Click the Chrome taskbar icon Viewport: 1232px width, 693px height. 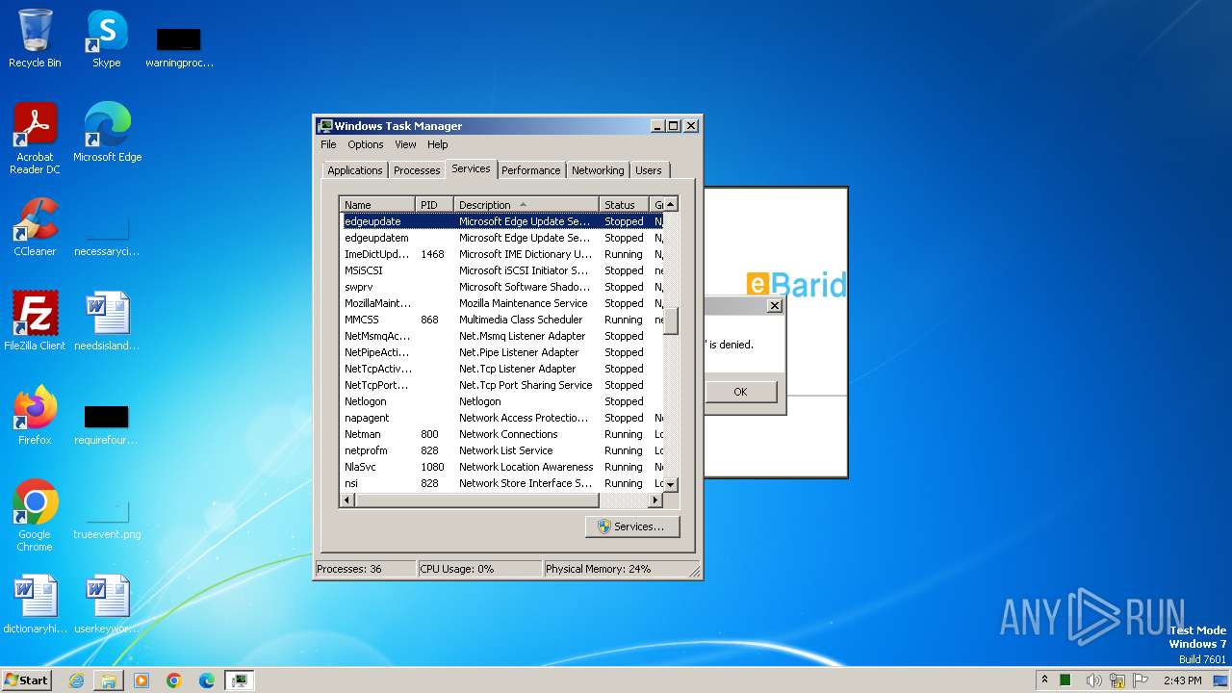[x=174, y=680]
